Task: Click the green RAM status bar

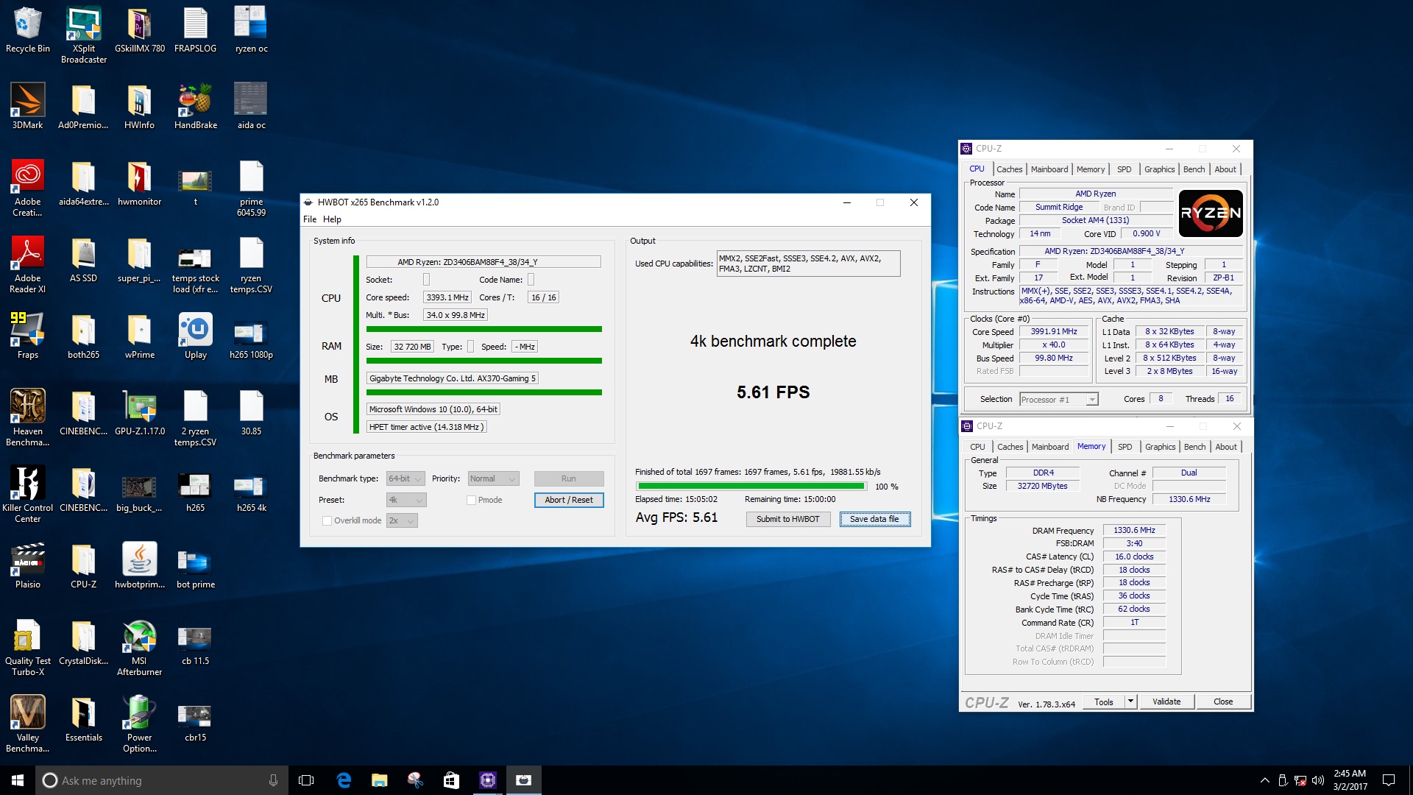Action: [x=484, y=361]
